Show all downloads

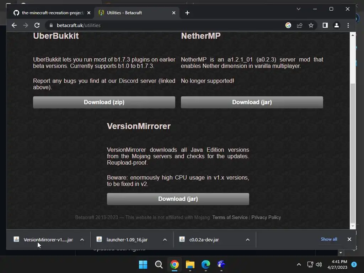[x=329, y=239]
